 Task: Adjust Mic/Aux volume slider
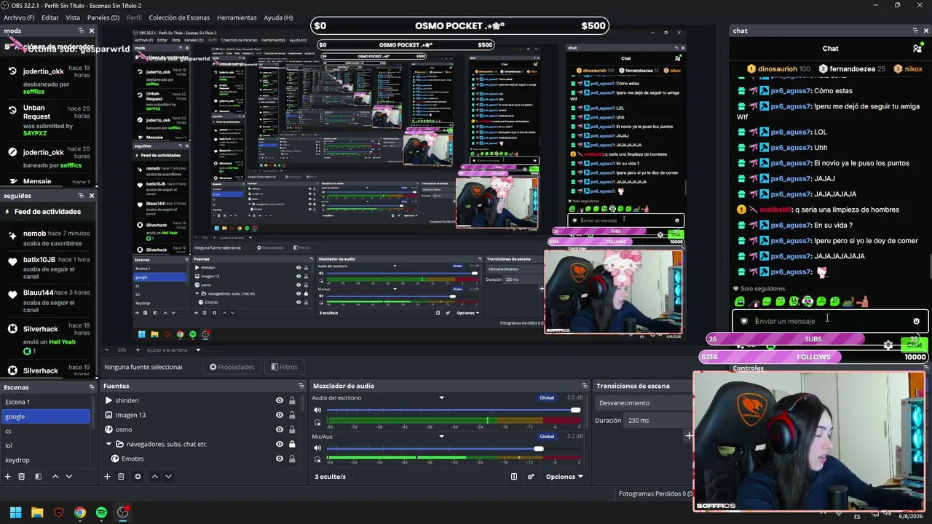pyautogui.click(x=454, y=449)
